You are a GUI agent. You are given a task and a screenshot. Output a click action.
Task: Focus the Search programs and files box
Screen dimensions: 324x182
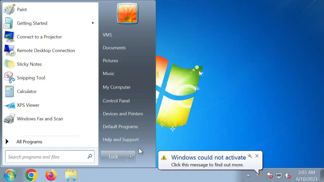[50, 157]
